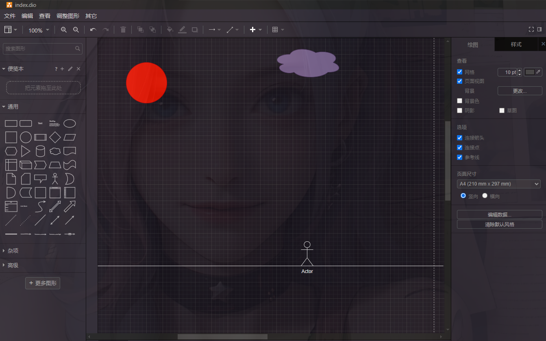Select the 竖向 portrait radio button
Image resolution: width=546 pixels, height=341 pixels.
coord(463,196)
